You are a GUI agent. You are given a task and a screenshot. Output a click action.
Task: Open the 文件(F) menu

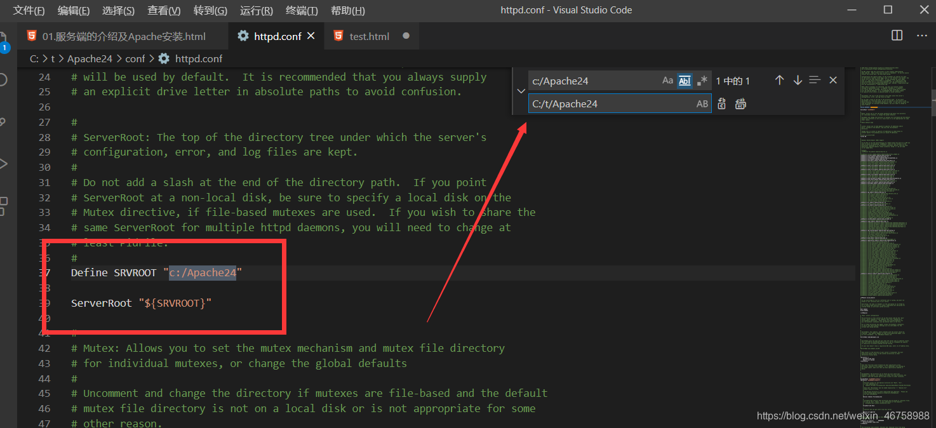[x=29, y=10]
